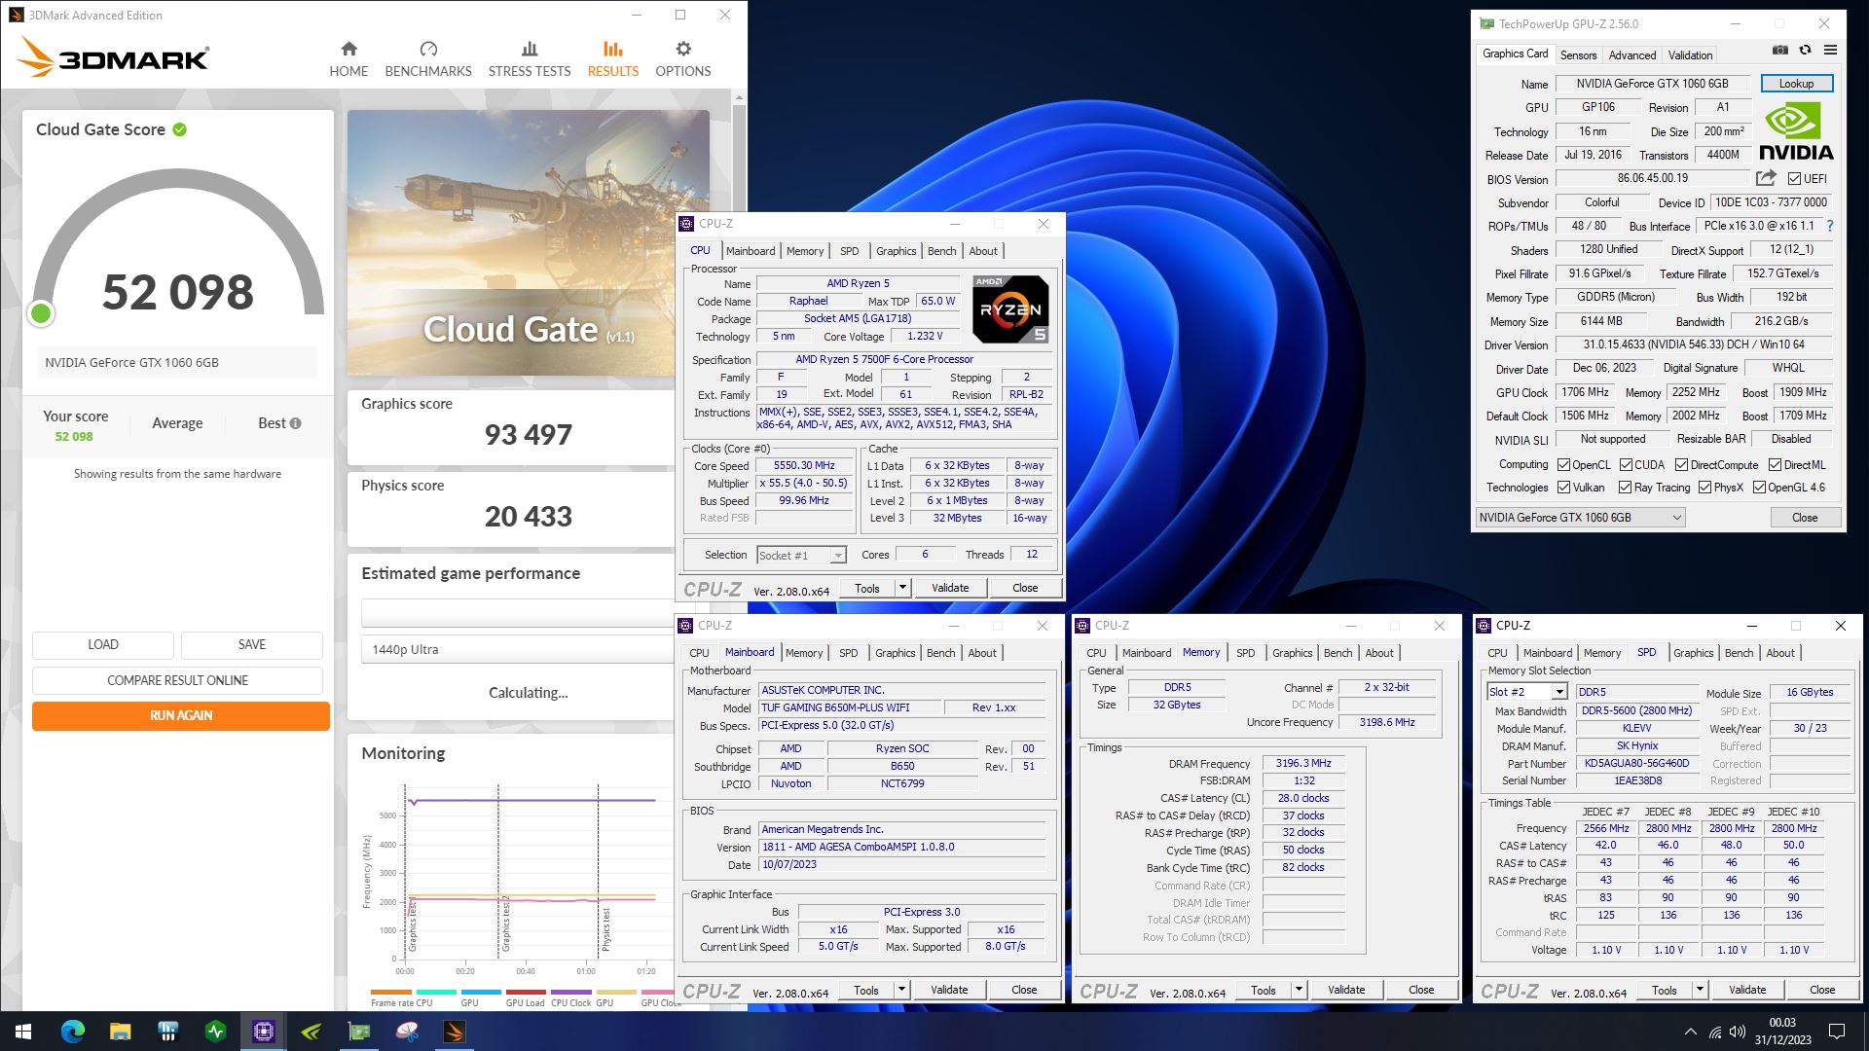1869x1051 pixels.
Task: Open the GPU selection dropdown in GPU-Z
Action: tap(1581, 518)
